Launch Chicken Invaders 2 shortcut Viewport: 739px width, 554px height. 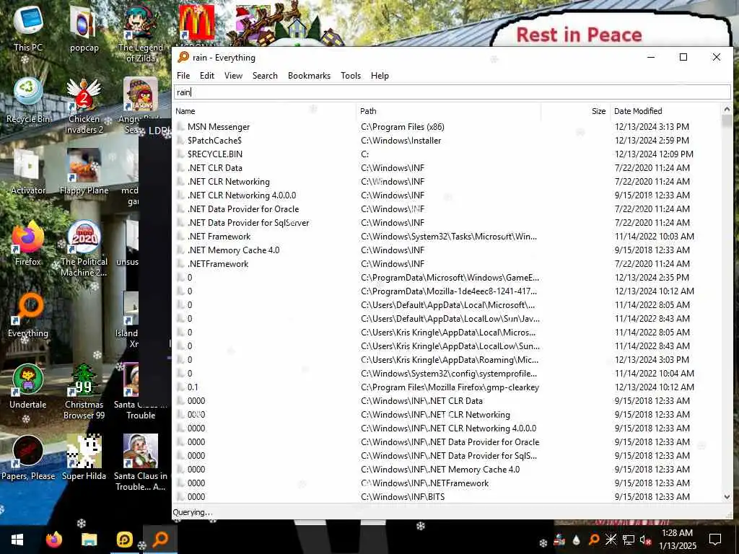coord(84,105)
